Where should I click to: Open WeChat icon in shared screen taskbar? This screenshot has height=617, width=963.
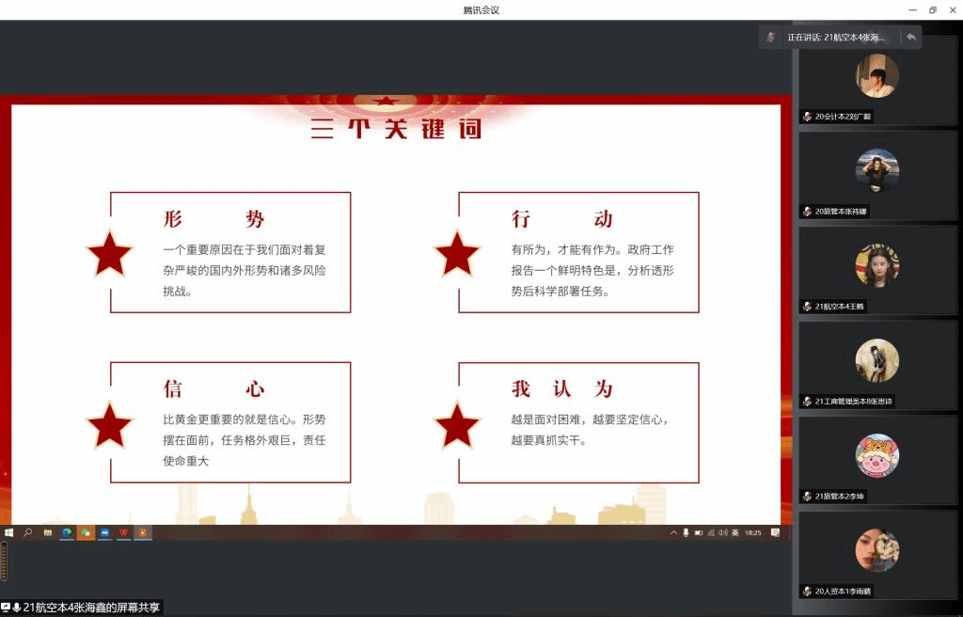point(86,532)
